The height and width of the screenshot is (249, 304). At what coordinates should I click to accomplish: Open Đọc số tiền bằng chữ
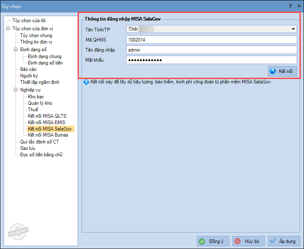41,155
